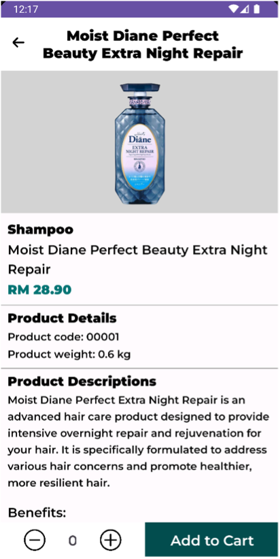Click the Add to Cart button
Screen dimensions: 280x559
coord(211,540)
